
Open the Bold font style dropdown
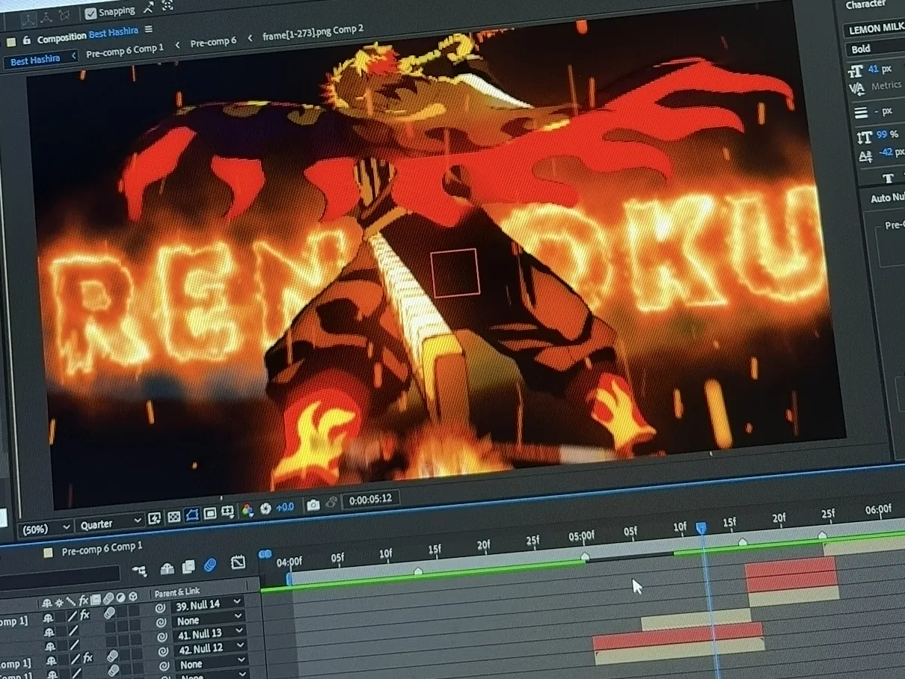pos(875,49)
